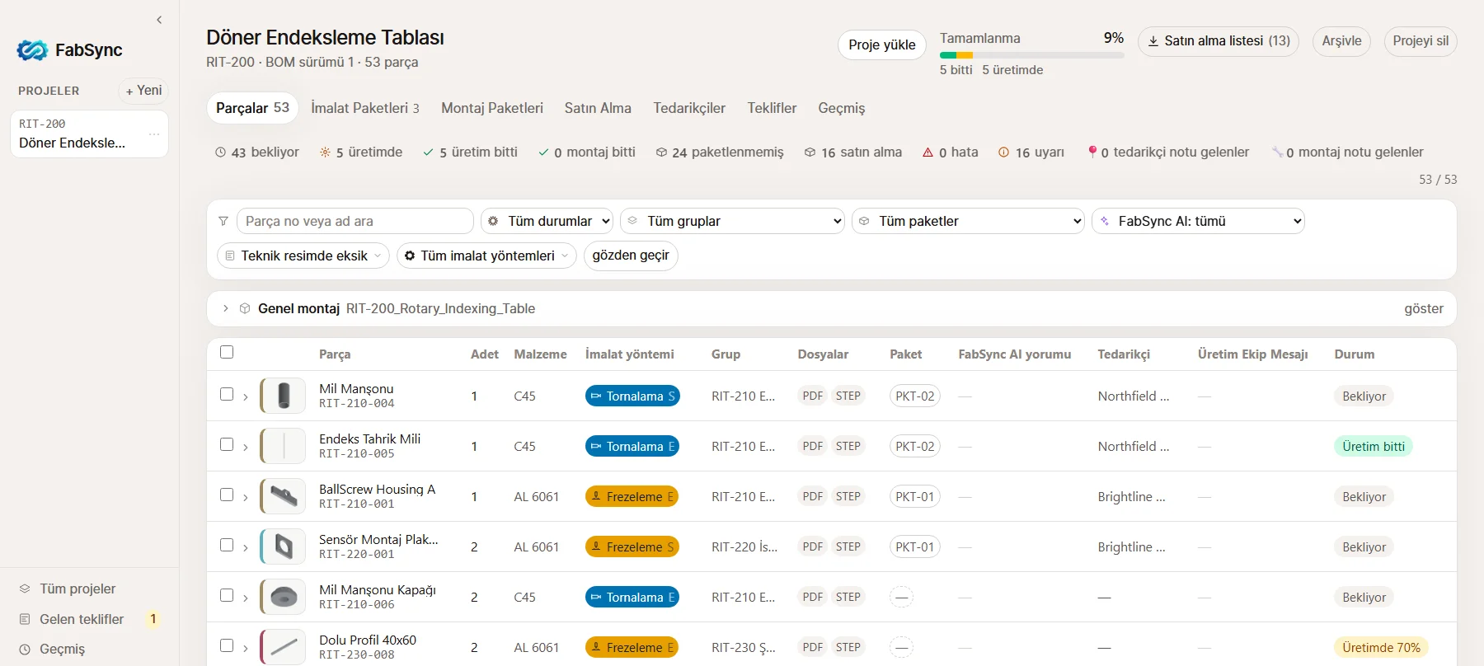
Task: Open Gelen teklifler in the sidebar
Action: [82, 619]
